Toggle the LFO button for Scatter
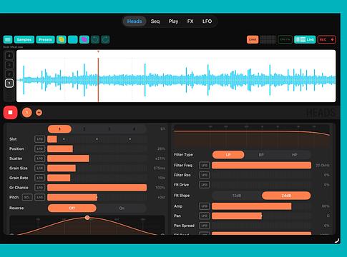Image resolution: width=347 pixels, height=257 pixels. click(39, 158)
